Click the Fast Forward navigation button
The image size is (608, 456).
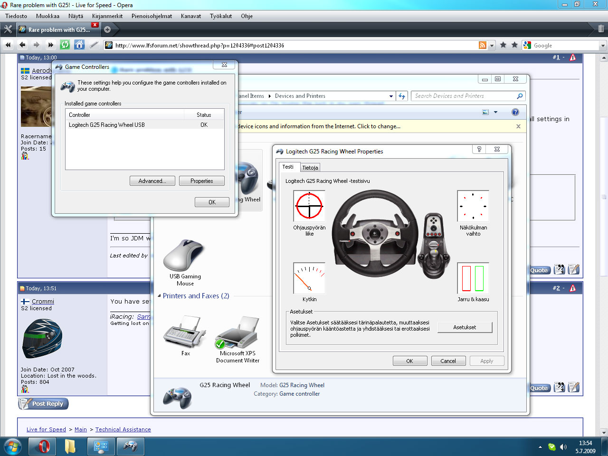click(51, 45)
